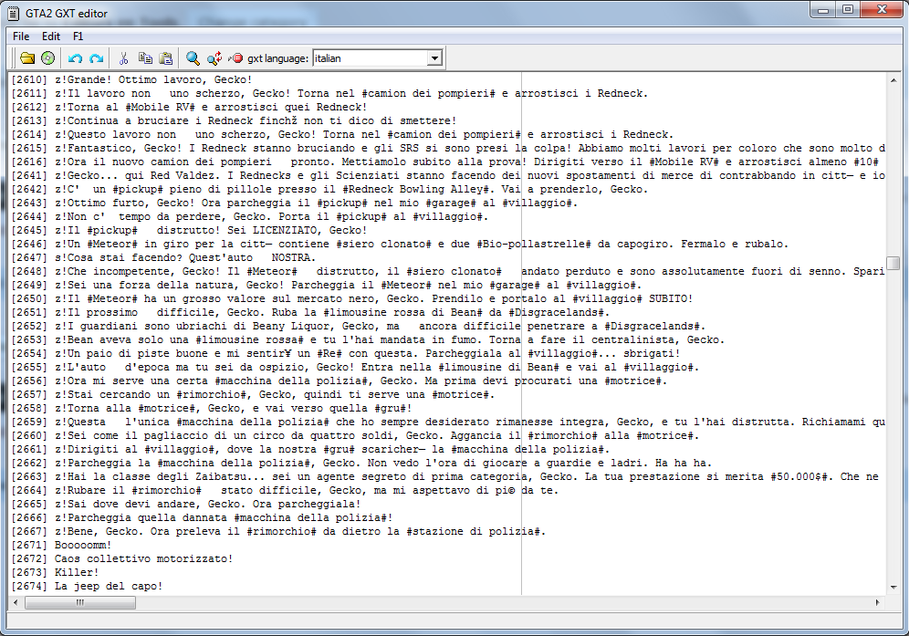
Task: Click the GTA2 GXT editor title icon
Action: click(x=14, y=13)
